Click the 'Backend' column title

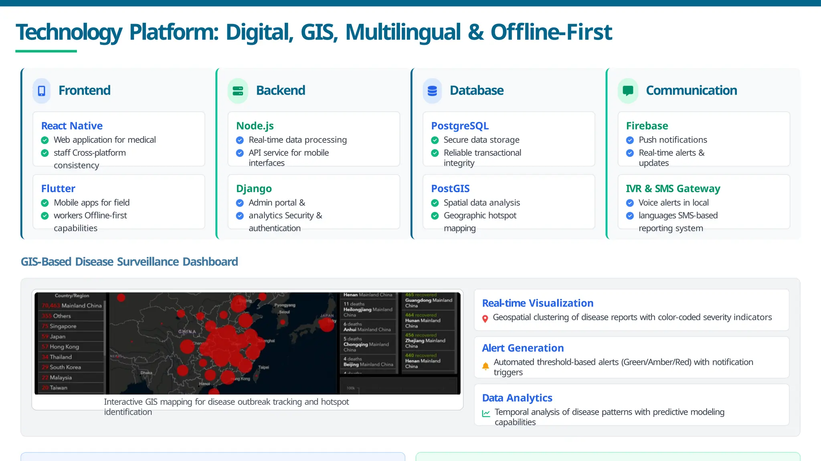281,90
